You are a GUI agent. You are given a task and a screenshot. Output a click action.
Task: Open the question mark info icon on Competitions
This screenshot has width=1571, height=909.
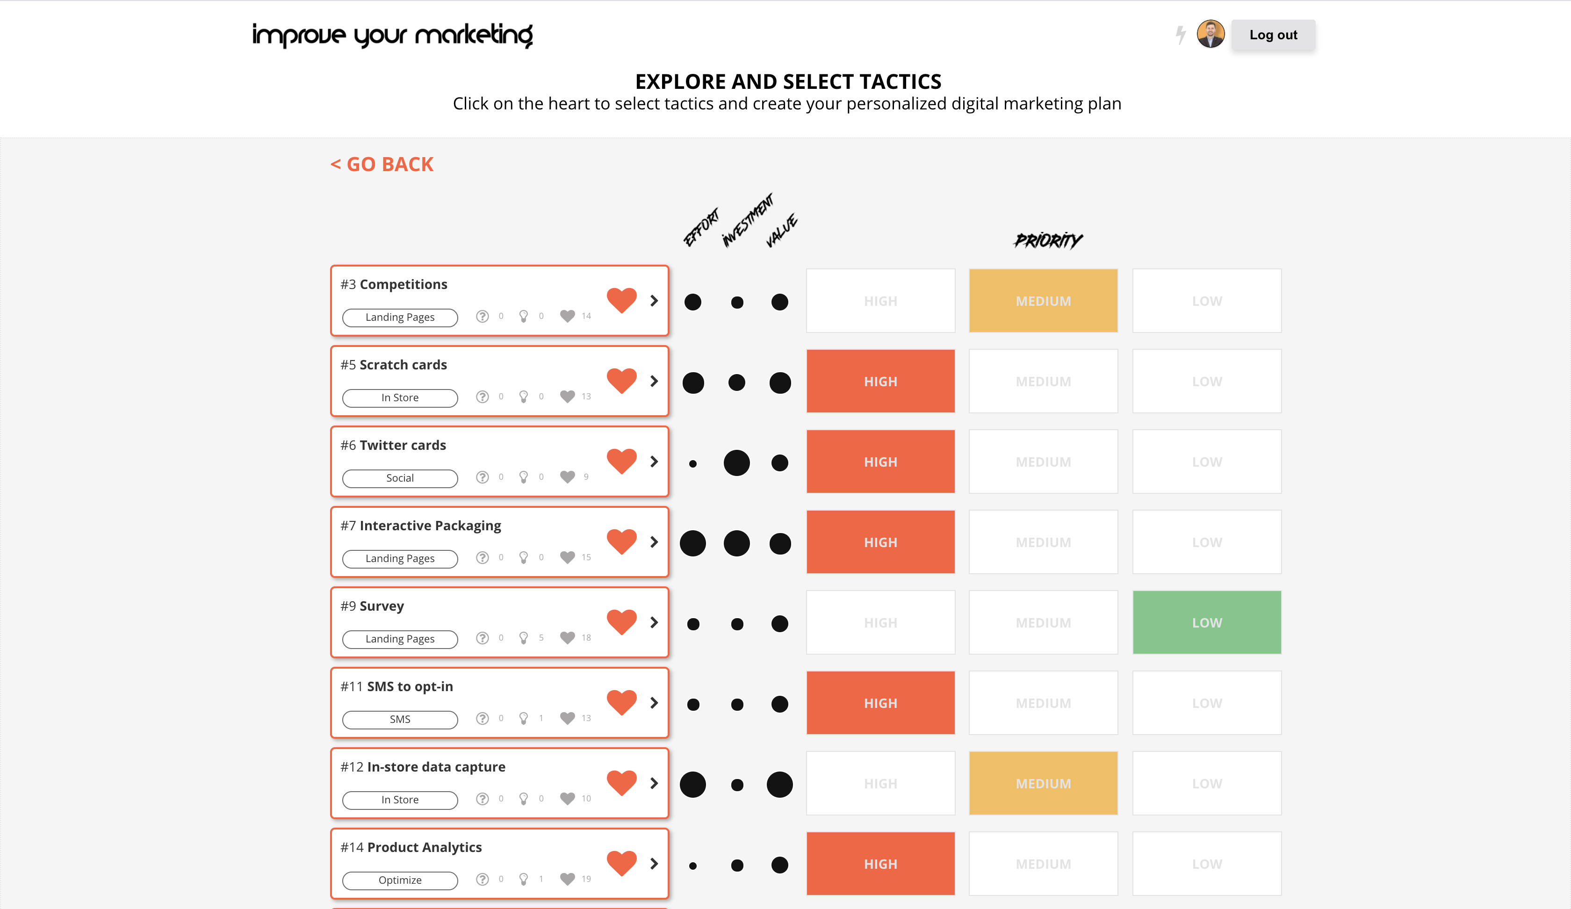tap(483, 316)
